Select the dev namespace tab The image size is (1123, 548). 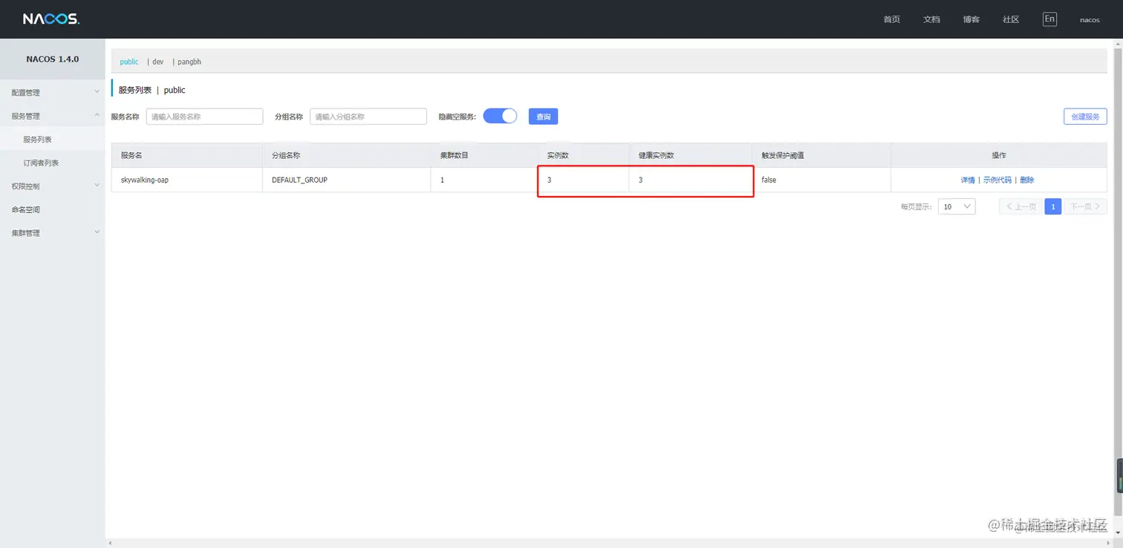pyautogui.click(x=158, y=62)
